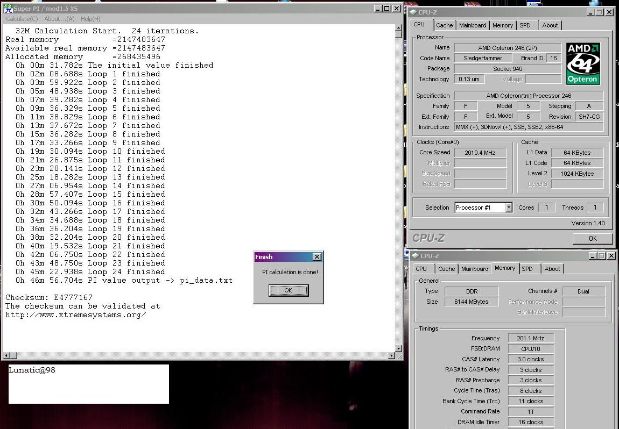
Task: Click the CAS# Latency value 3.0 clocks
Action: (x=531, y=359)
